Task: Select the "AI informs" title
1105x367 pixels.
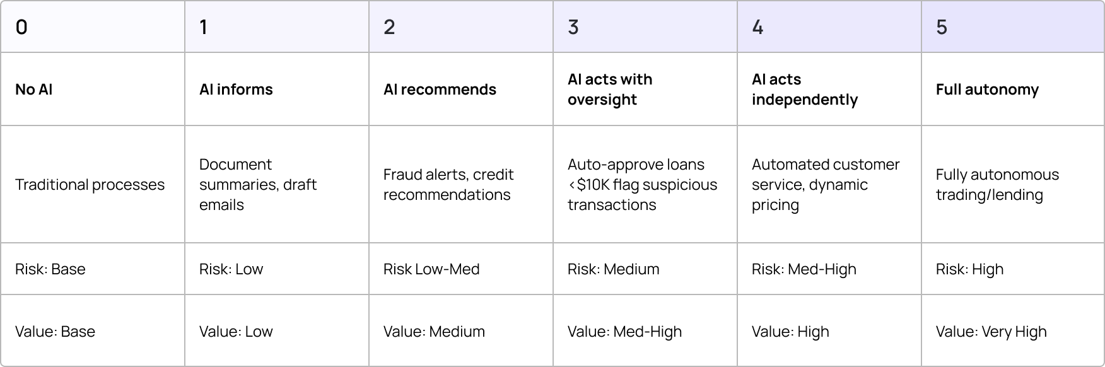Action: pyautogui.click(x=236, y=90)
